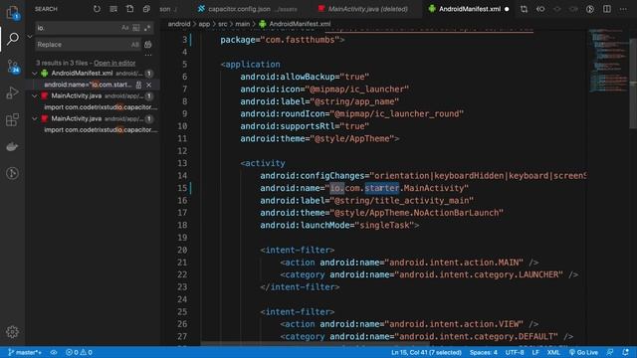The height and width of the screenshot is (358, 637).
Task: Toggle Use Regular Expression in search
Action: [x=147, y=28]
